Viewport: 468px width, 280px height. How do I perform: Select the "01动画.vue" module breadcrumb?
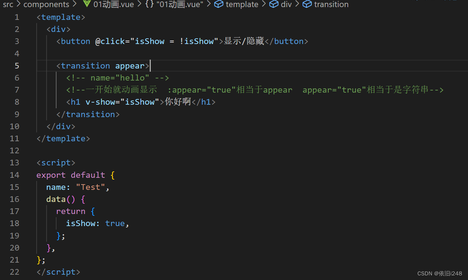tap(180, 5)
